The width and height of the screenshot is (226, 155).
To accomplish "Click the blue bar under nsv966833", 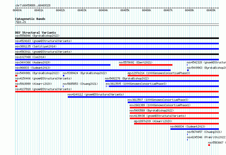I will [x=93, y=70].
